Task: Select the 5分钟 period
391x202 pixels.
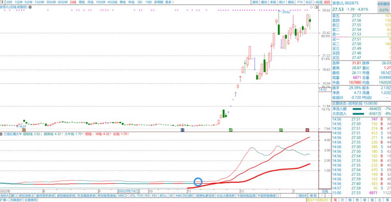Action: [29, 2]
